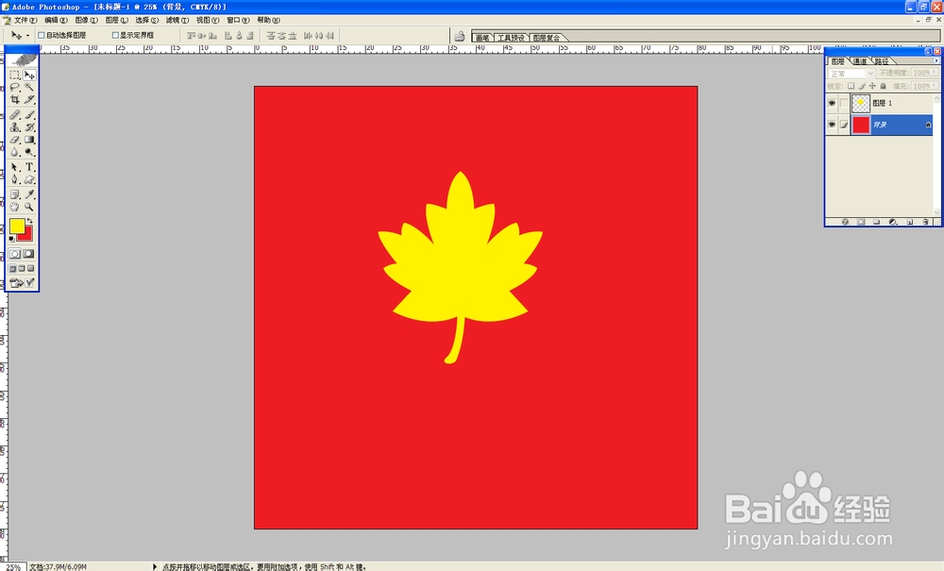Viewport: 944px width, 571px height.
Task: Open the 编辑 menu
Action: 56,21
